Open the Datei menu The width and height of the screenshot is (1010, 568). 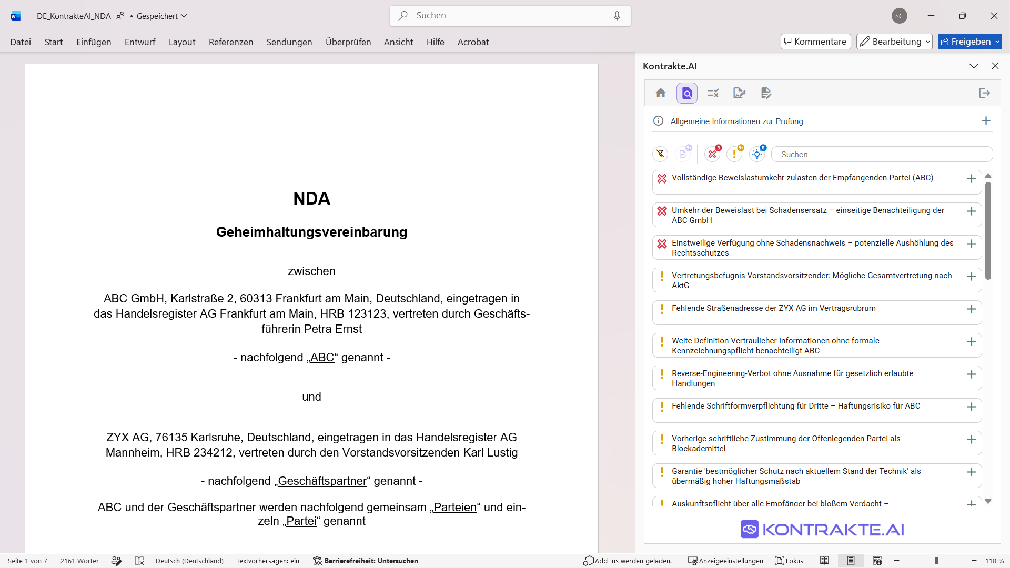pos(21,42)
